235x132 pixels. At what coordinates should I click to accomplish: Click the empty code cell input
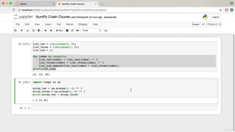coord(124,108)
